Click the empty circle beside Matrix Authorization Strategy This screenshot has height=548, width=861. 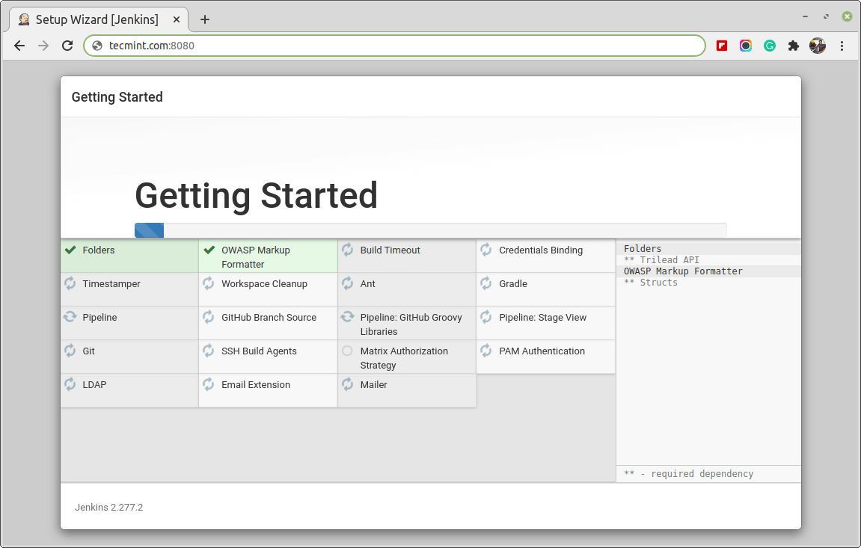pyautogui.click(x=347, y=351)
